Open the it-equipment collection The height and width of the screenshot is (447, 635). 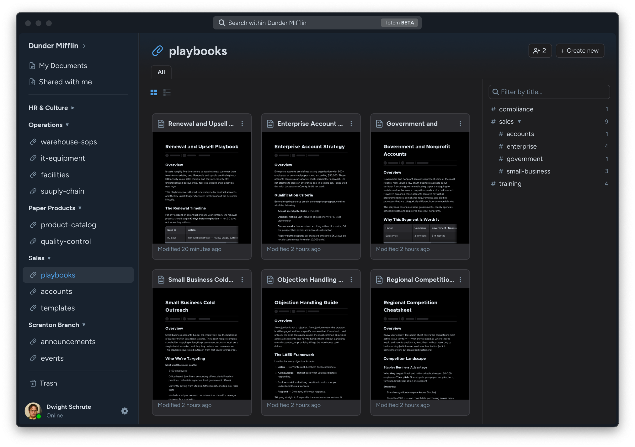pyautogui.click(x=63, y=158)
